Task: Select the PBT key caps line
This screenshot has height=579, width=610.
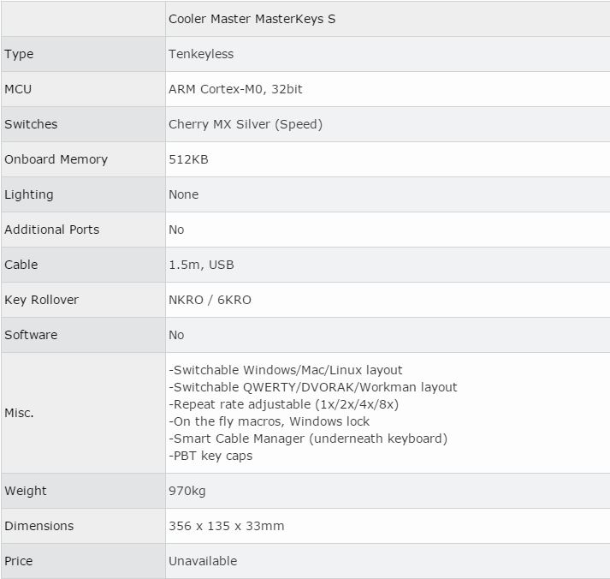Action: pyautogui.click(x=210, y=456)
